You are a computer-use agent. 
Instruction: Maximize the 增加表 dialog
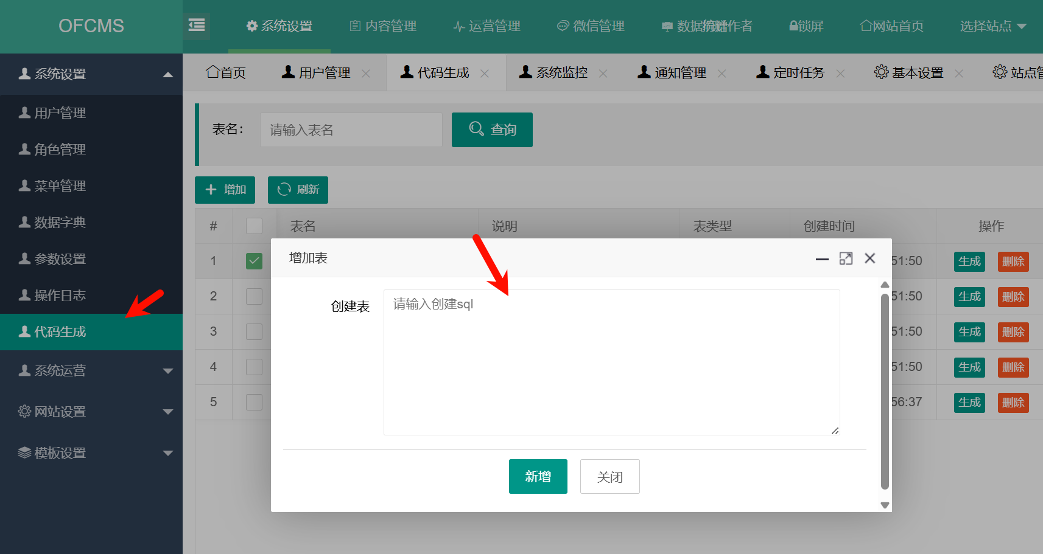point(846,258)
